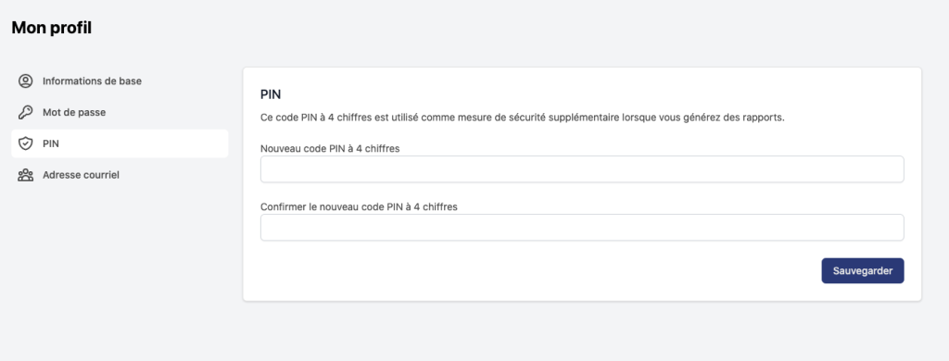Save the PIN with the Sauvegarder button
The width and height of the screenshot is (949, 361).
coord(863,271)
